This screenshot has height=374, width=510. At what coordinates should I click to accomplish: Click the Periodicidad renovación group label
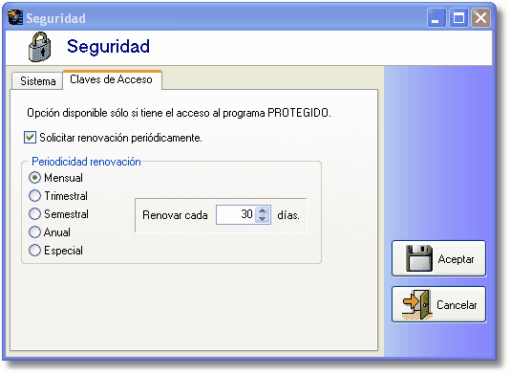(x=86, y=162)
